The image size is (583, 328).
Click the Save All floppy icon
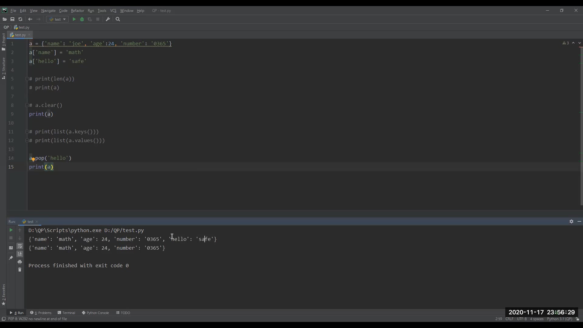pyautogui.click(x=12, y=19)
